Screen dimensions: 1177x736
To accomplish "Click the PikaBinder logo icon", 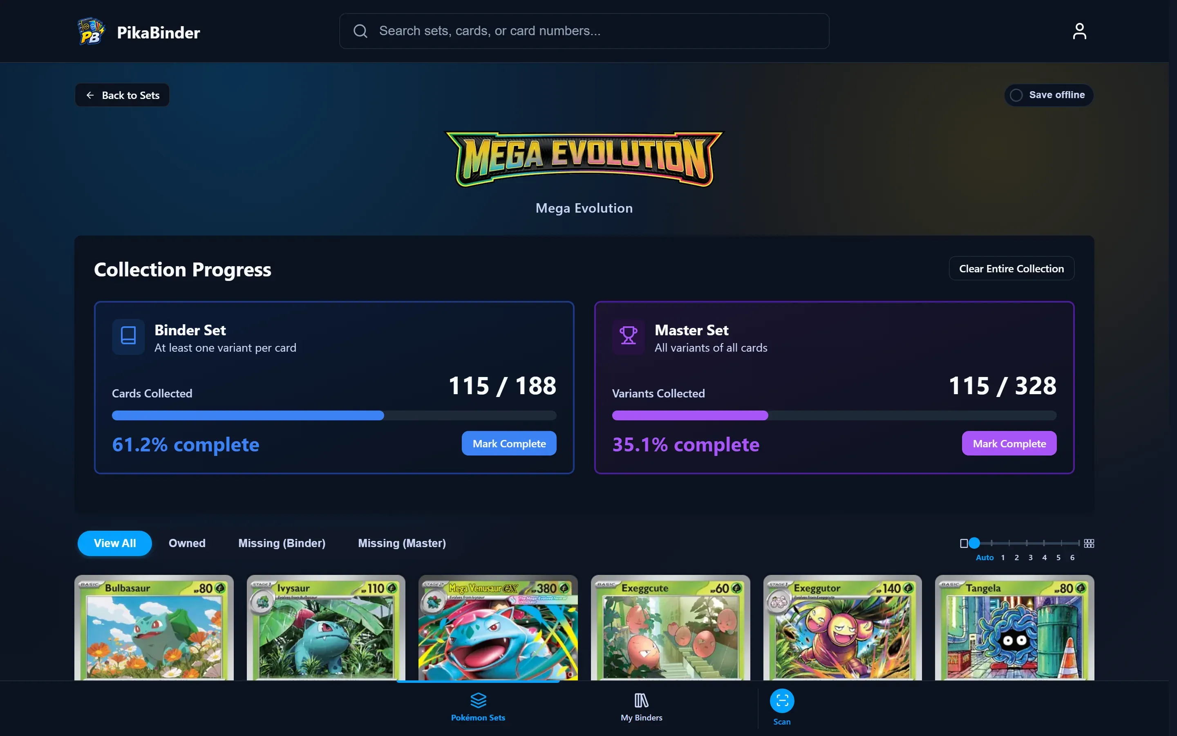I will tap(91, 31).
